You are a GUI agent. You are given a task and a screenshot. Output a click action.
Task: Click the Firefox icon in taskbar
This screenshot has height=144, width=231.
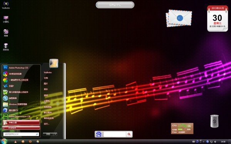pyautogui.click(x=30, y=142)
